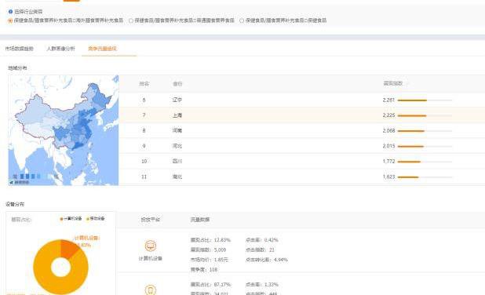Click the 展现指数: 5,000 text
This screenshot has height=295, width=485.
(208, 249)
